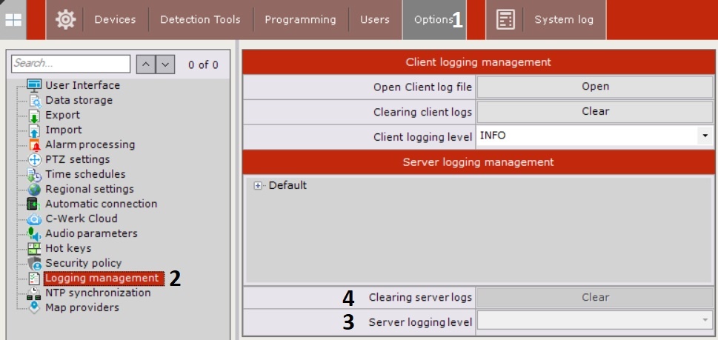Click the PTZ settings icon
The width and height of the screenshot is (718, 340).
[34, 159]
